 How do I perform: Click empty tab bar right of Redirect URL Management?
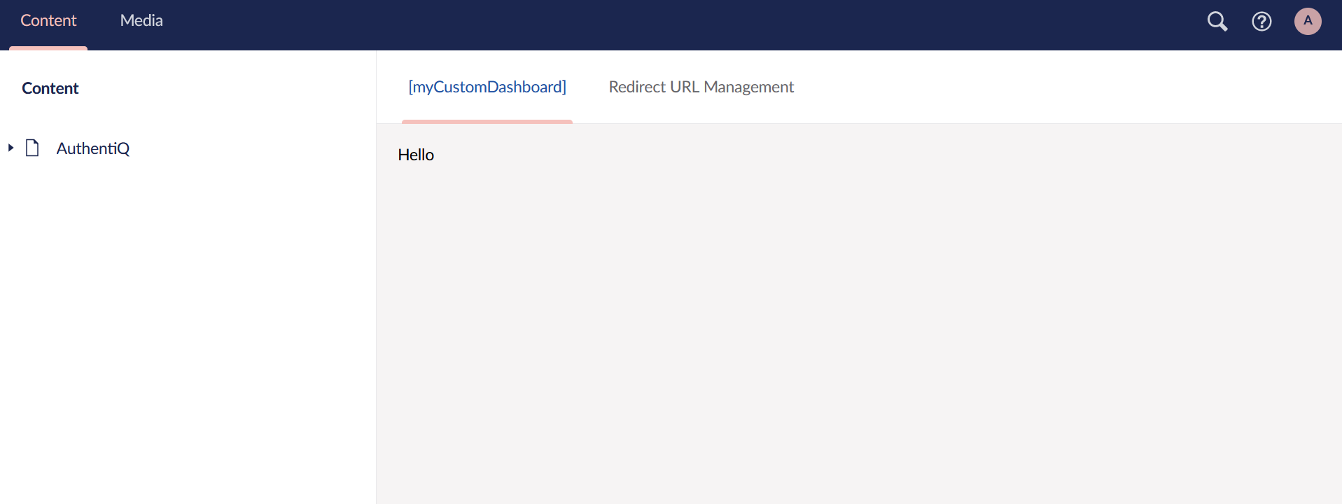pyautogui.click(x=1050, y=87)
